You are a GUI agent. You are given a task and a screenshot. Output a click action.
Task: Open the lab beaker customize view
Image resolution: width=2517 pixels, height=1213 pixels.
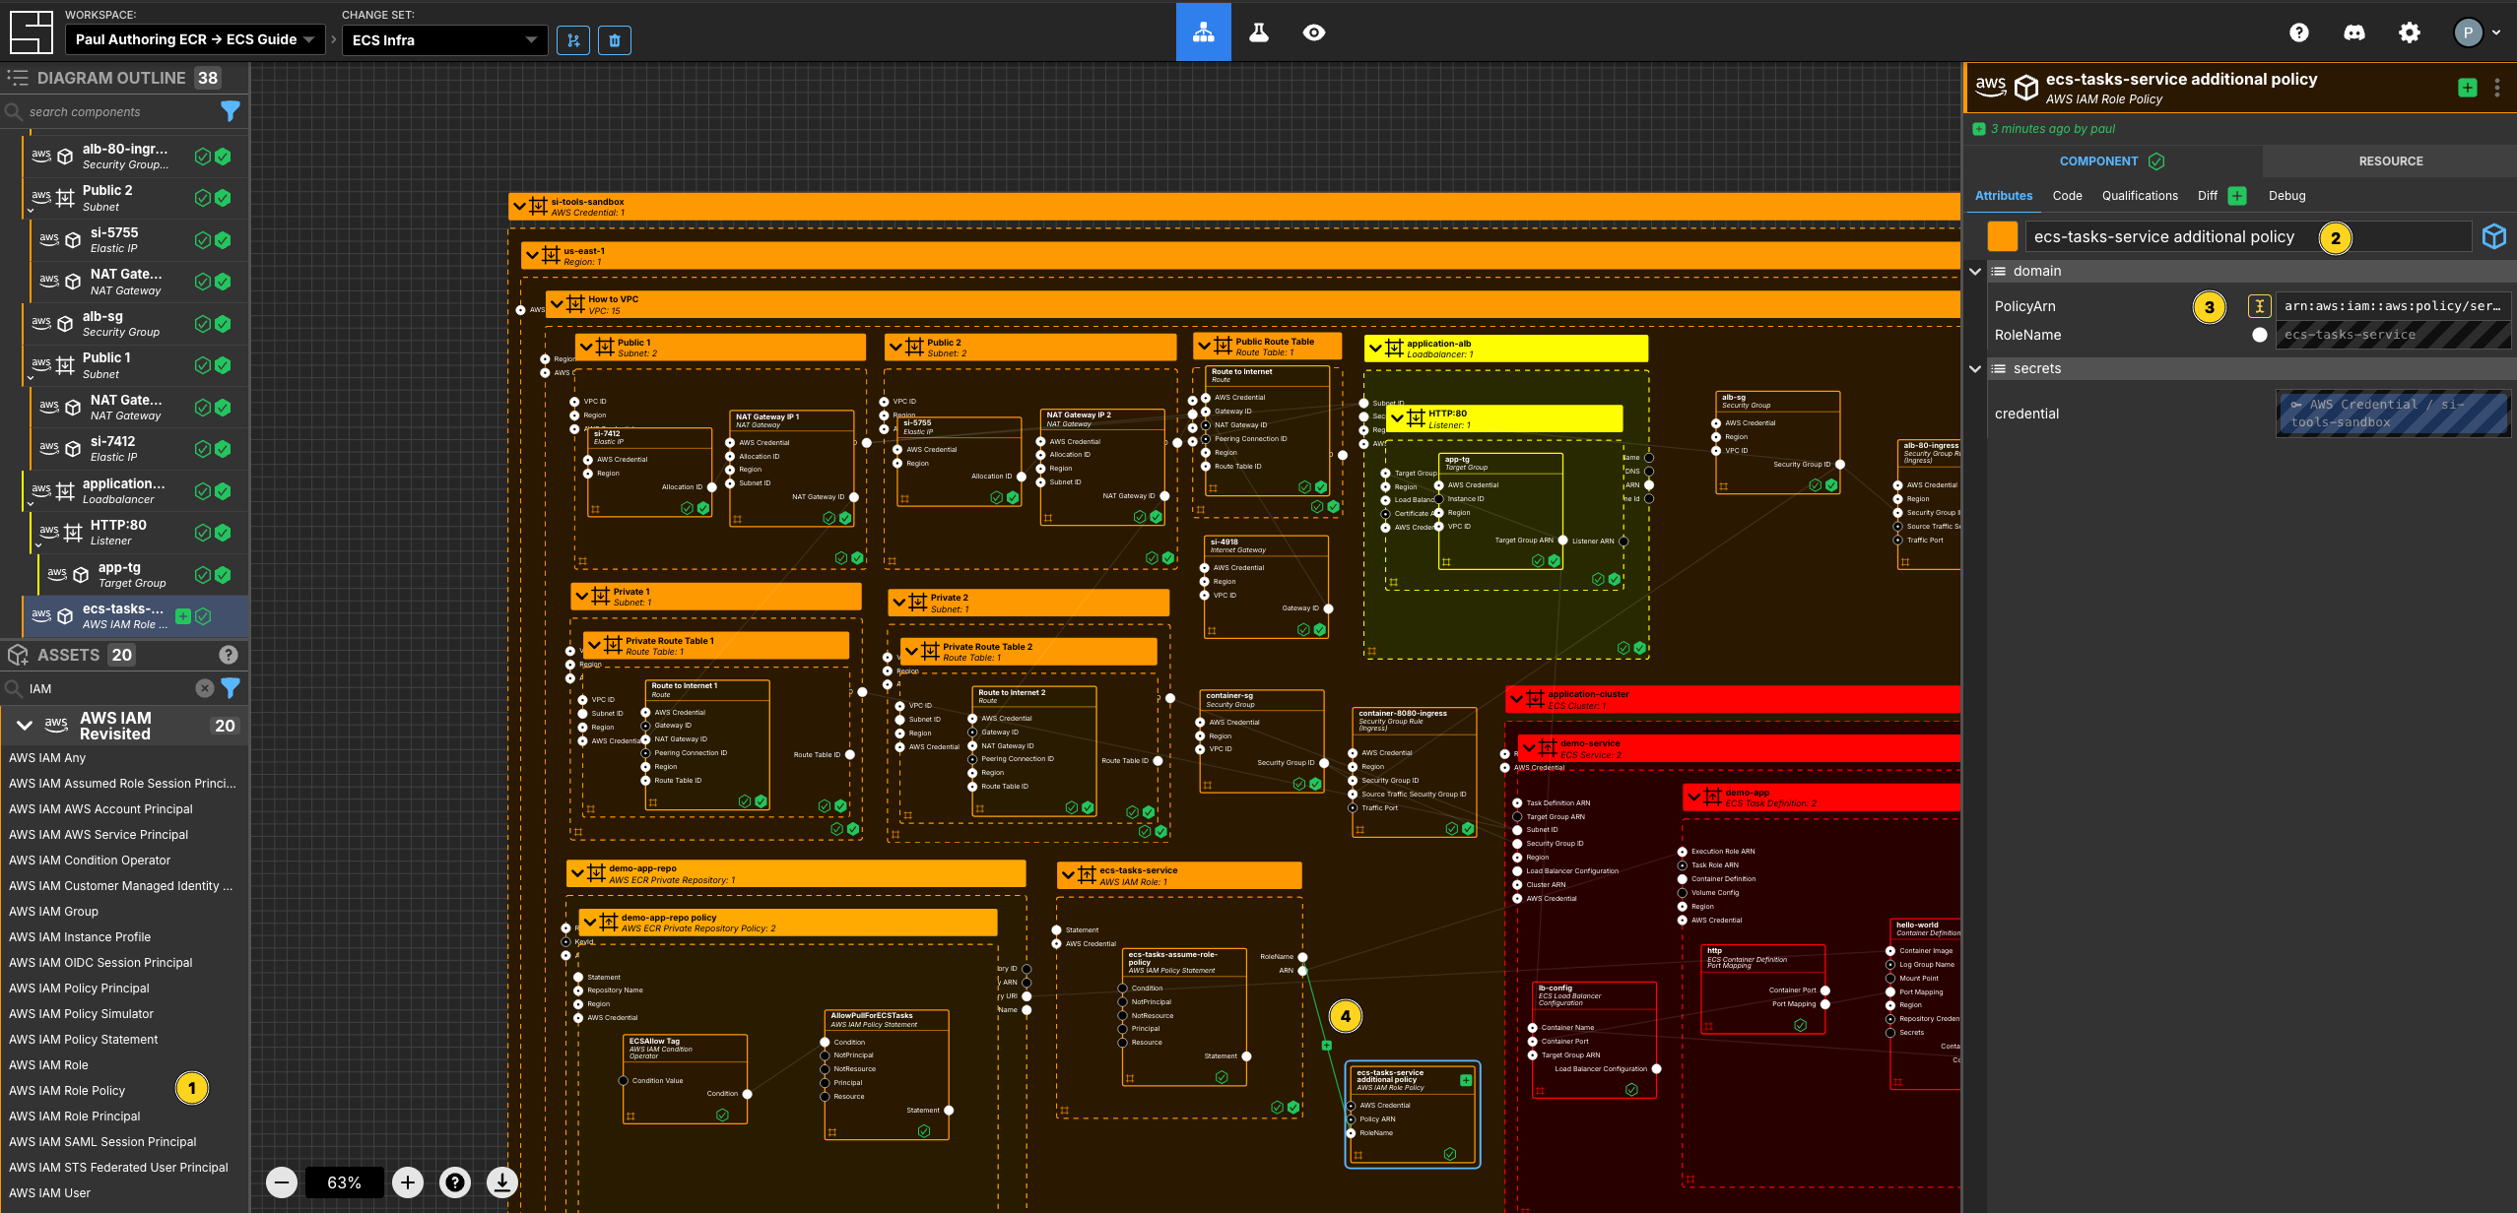click(1259, 32)
